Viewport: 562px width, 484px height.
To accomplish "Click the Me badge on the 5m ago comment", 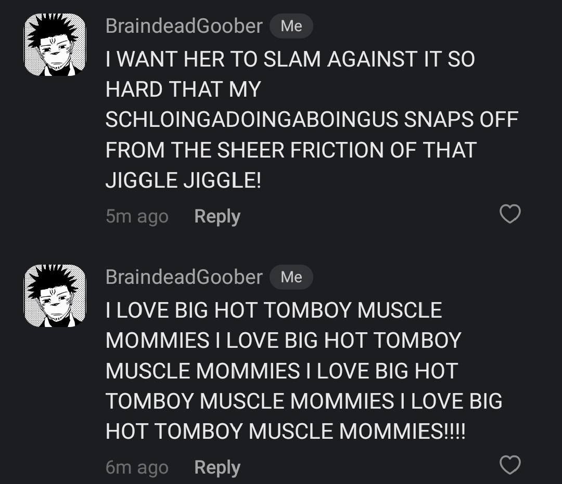I will [291, 26].
